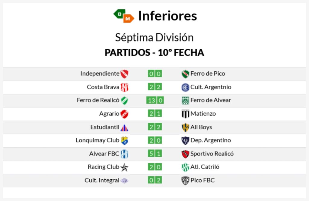
Task: Click the Independiente club crest
Action: [124, 74]
